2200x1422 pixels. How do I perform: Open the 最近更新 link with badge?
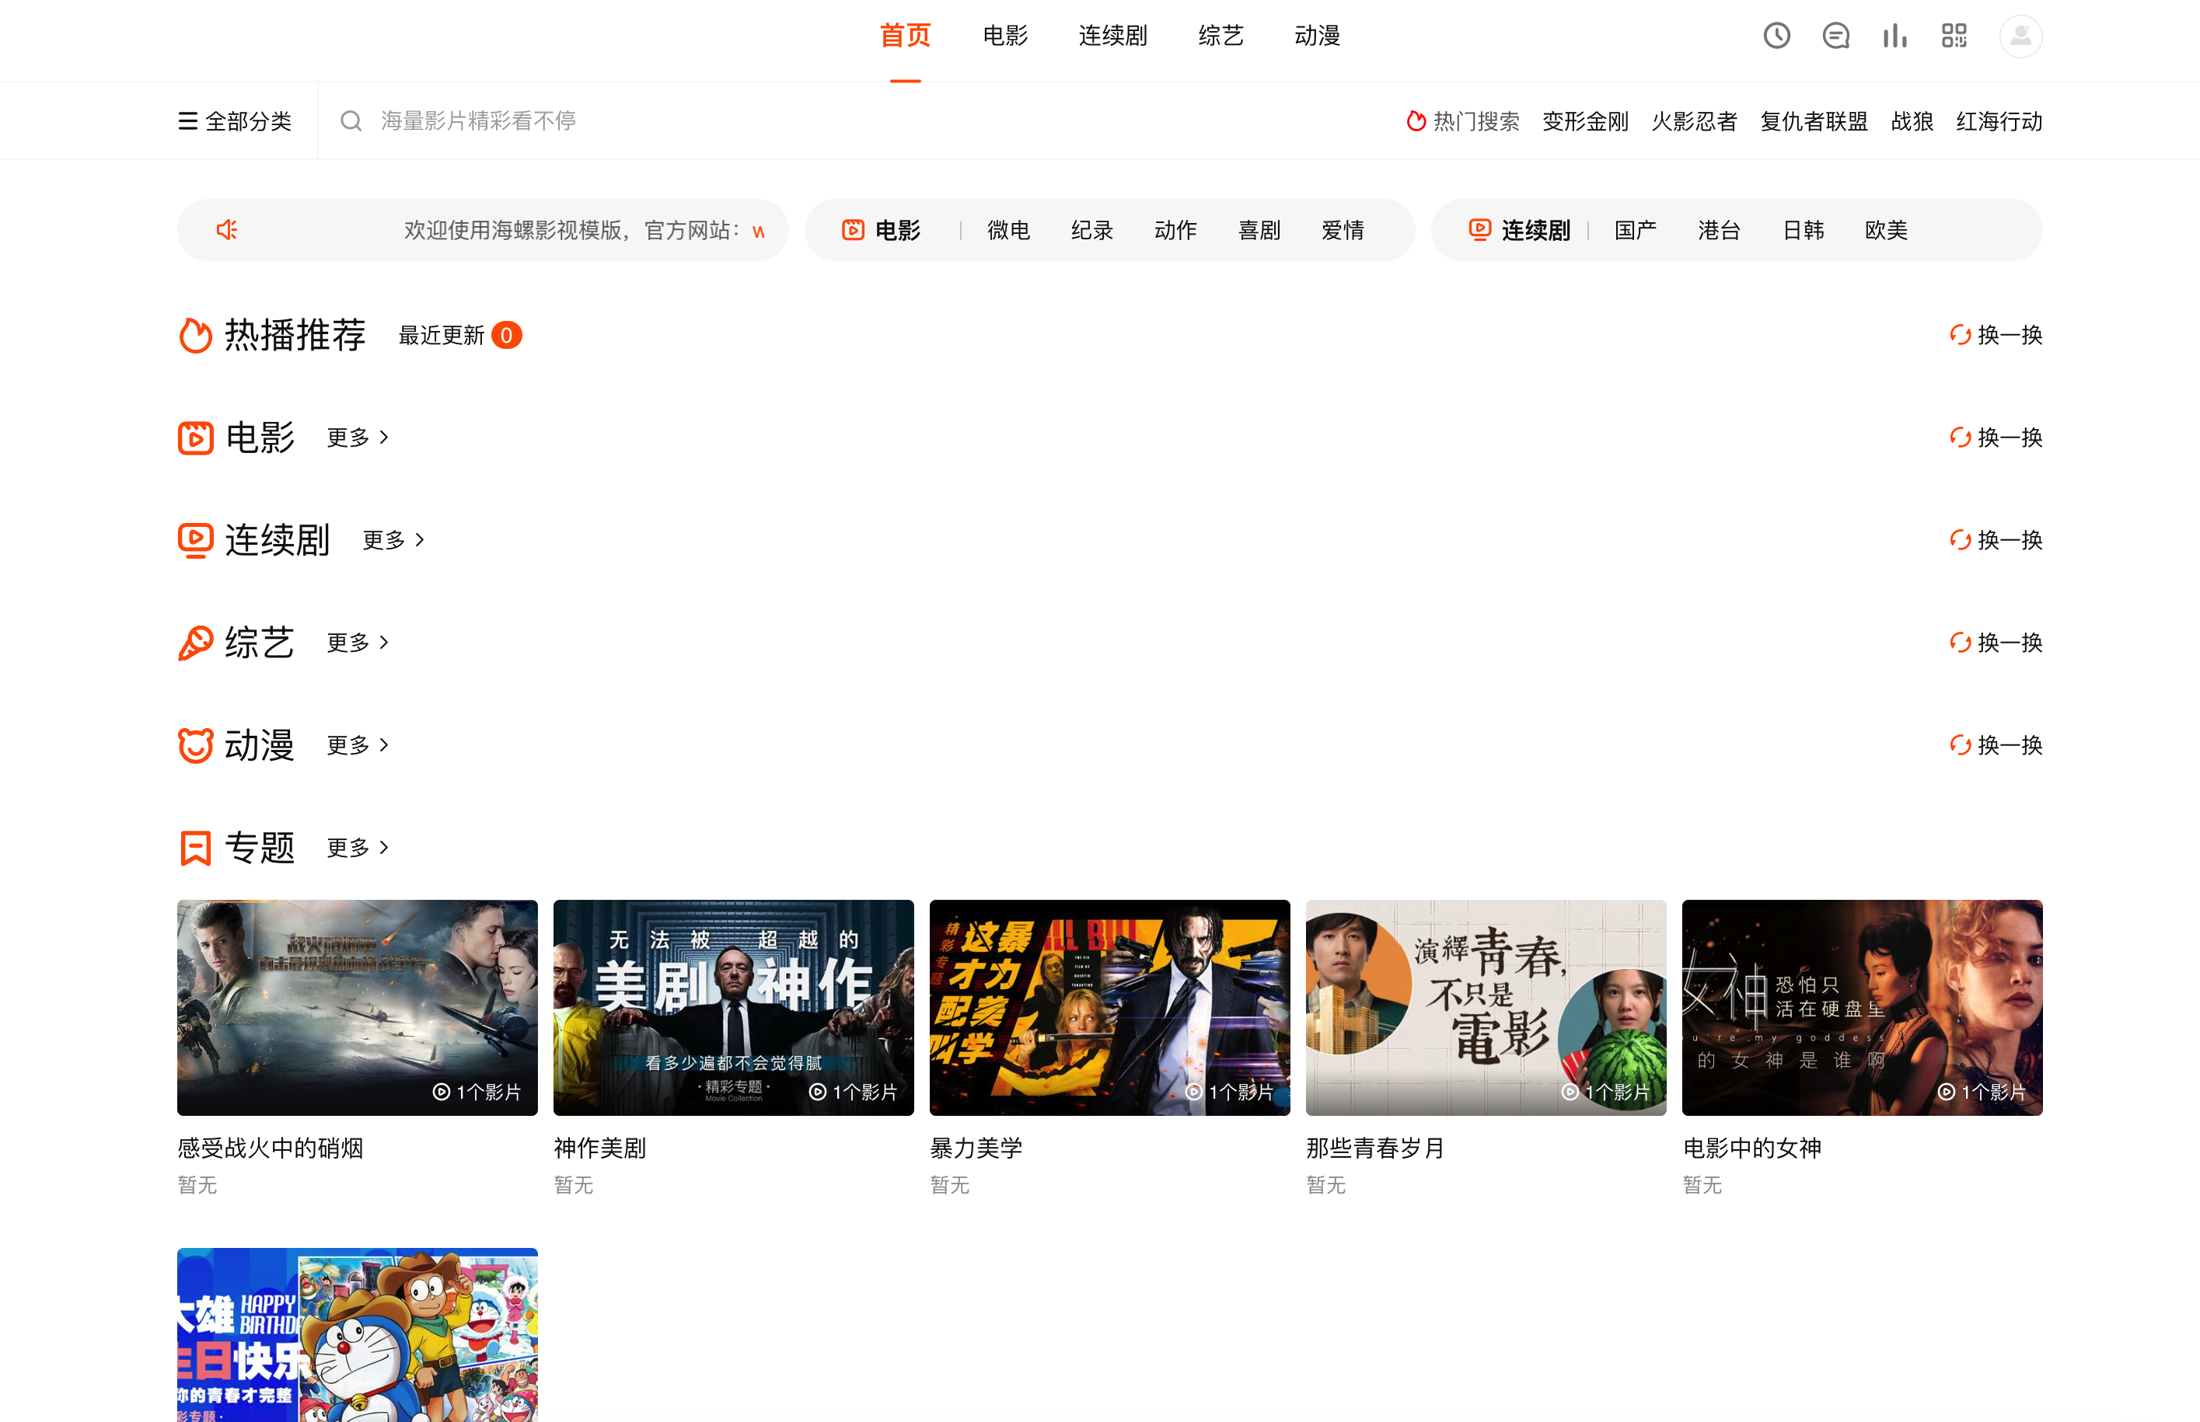(x=460, y=335)
